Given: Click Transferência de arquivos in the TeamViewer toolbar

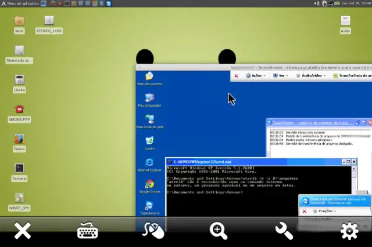Looking at the screenshot, I should point(352,75).
